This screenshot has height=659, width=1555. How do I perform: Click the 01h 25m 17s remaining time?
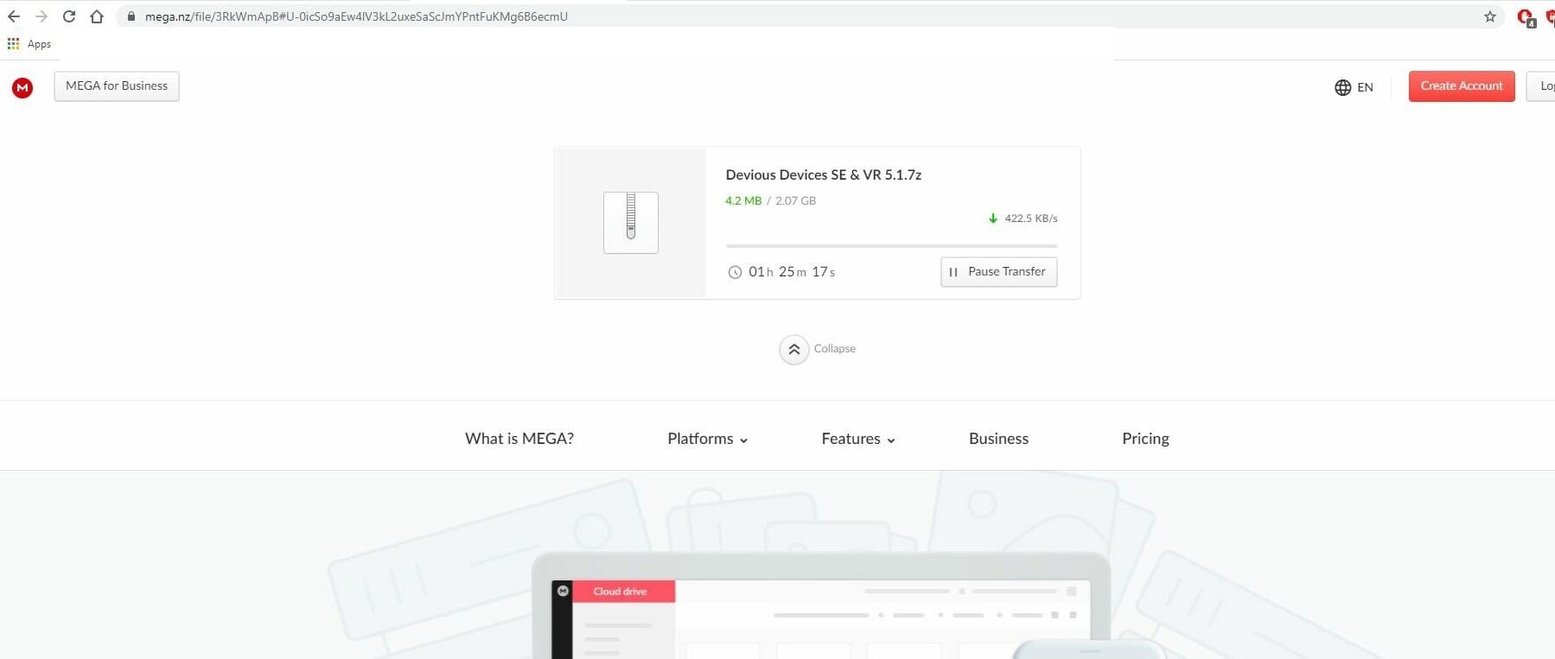(x=792, y=272)
